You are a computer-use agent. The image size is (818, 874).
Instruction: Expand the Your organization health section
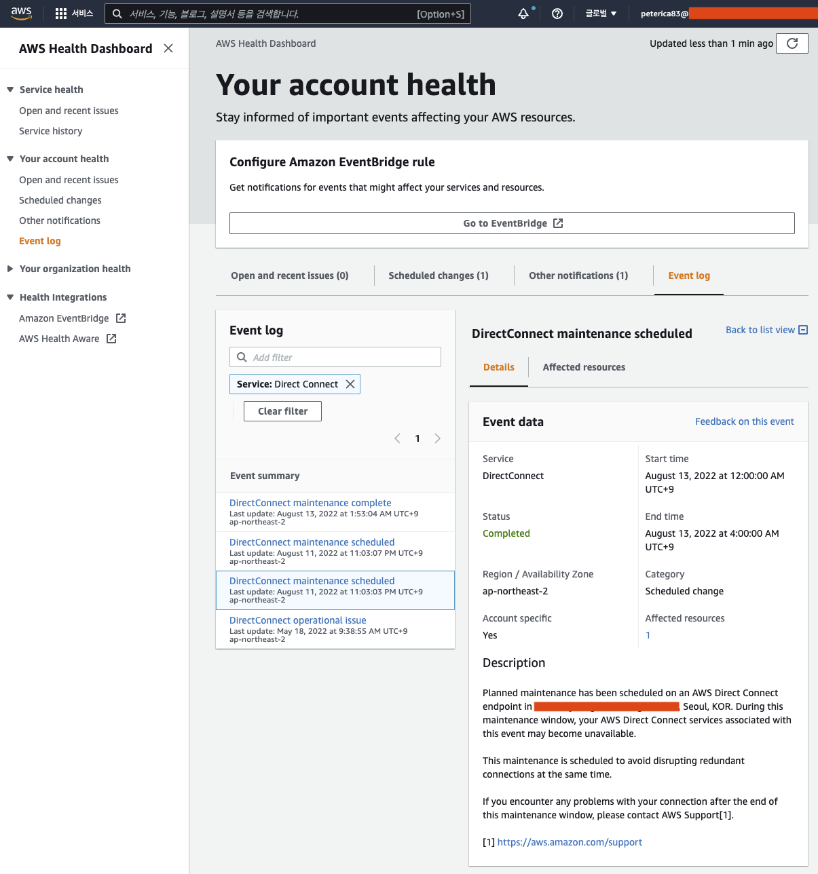click(x=10, y=269)
